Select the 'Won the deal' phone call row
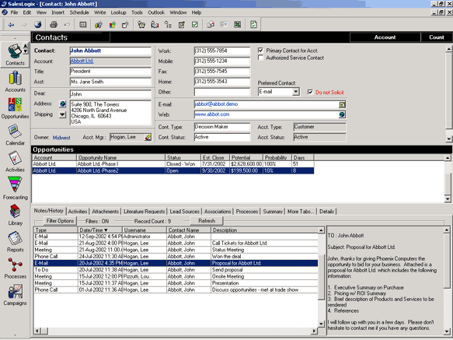 point(176,257)
